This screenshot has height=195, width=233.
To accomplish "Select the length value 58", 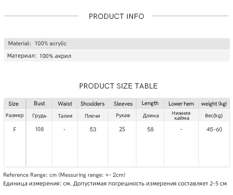I will 150,129.
